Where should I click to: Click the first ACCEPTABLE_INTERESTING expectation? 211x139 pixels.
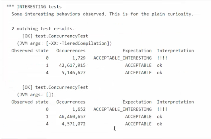click(x=123, y=58)
